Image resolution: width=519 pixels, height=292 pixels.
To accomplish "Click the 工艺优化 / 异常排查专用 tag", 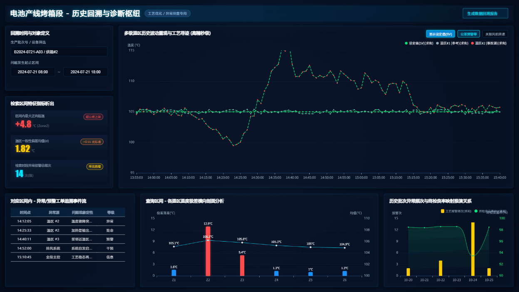I will click(x=168, y=13).
